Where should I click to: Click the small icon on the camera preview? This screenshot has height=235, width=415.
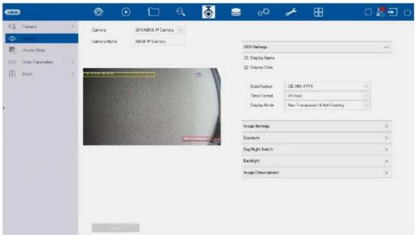click(198, 75)
